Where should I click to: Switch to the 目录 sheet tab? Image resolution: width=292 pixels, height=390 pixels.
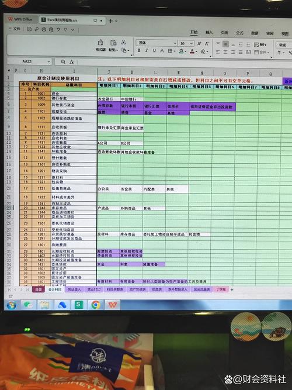[39, 289]
